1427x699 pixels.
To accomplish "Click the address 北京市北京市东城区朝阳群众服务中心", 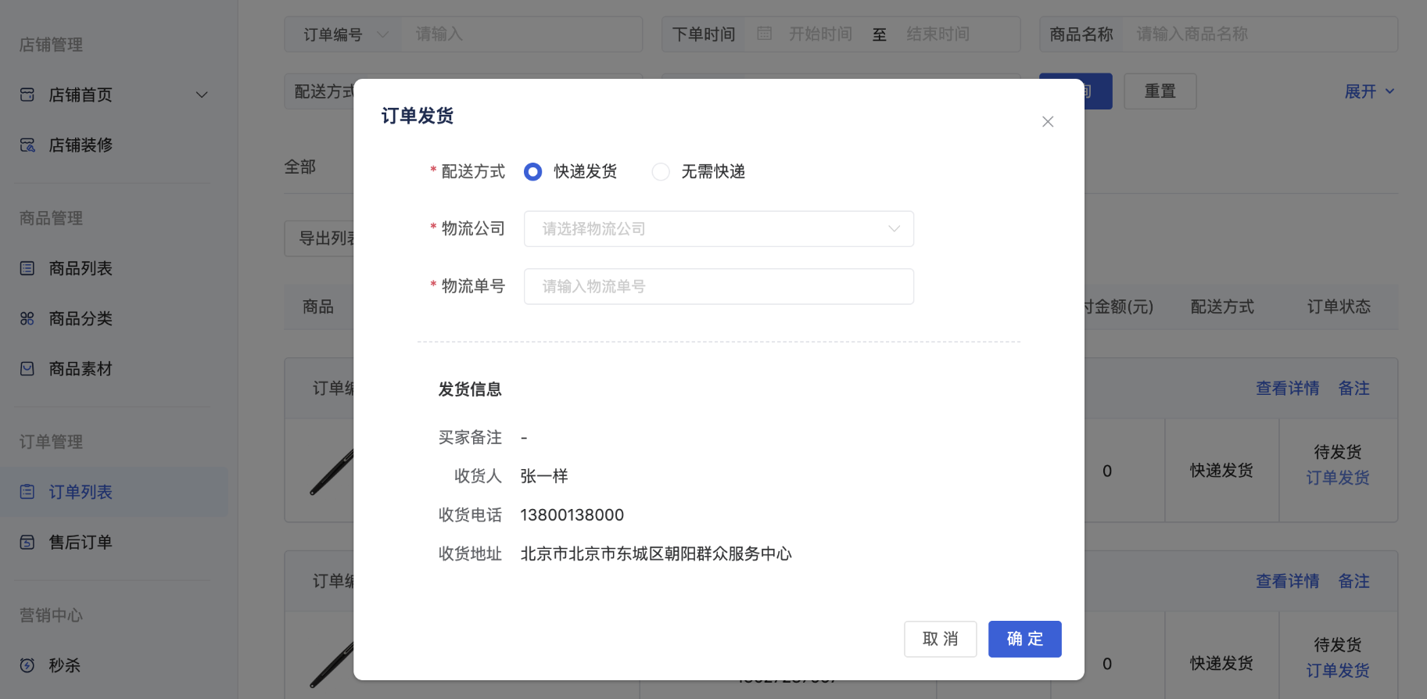I will (656, 554).
